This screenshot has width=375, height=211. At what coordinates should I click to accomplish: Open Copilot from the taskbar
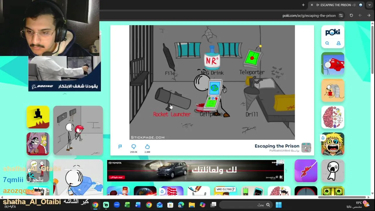(x=202, y=205)
